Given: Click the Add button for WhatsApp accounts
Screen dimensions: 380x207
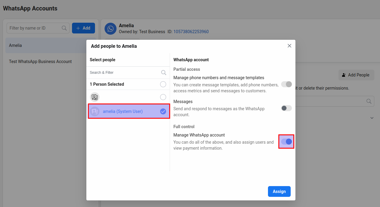Looking at the screenshot, I should (83, 28).
